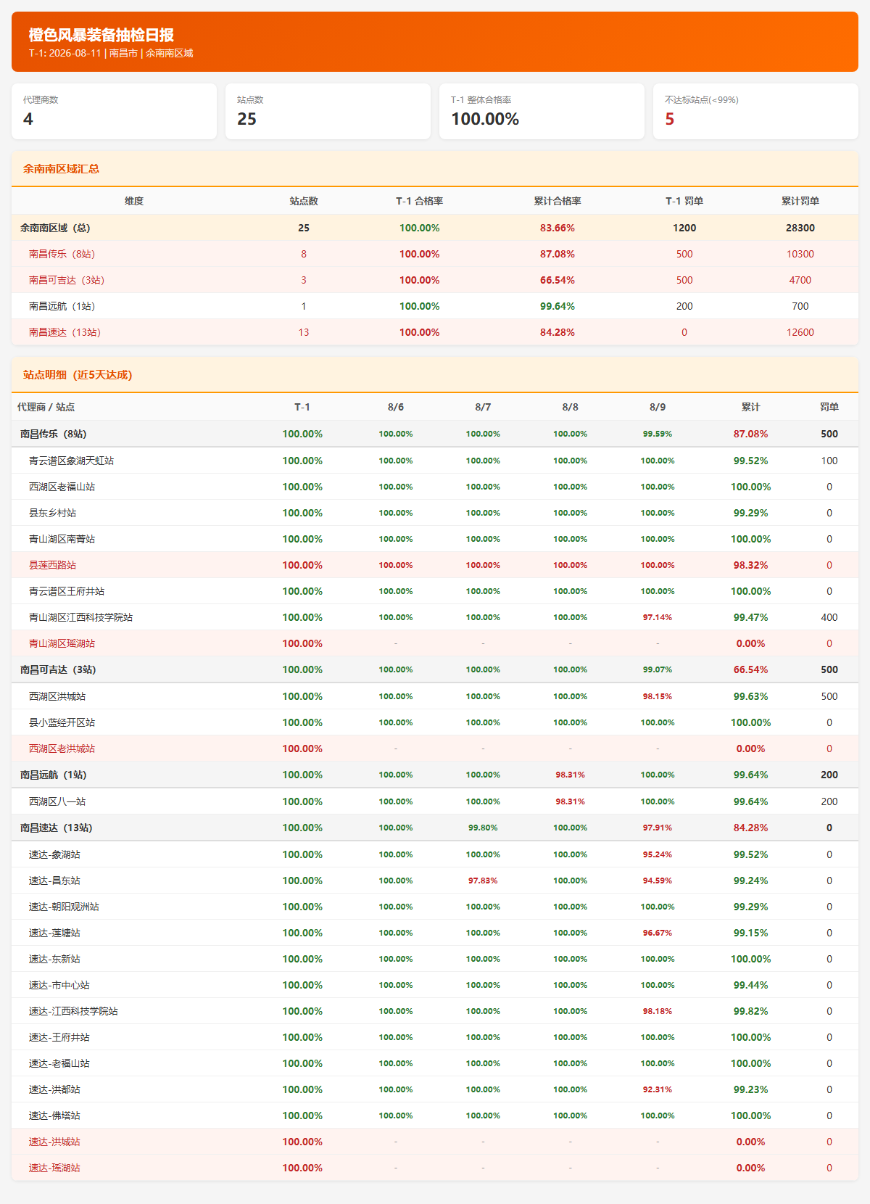Click 8/9 value 92.31% for 速达-洪都站
The height and width of the screenshot is (1204, 870).
[658, 1089]
